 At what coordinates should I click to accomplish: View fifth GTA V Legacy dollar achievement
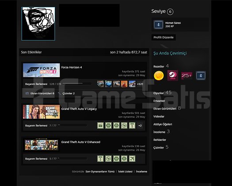pyautogui.click(x=132, y=125)
